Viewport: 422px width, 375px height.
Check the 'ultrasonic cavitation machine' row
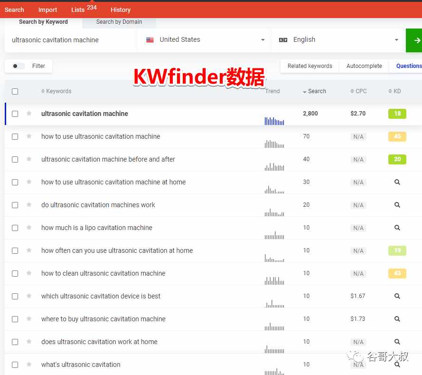[15, 114]
